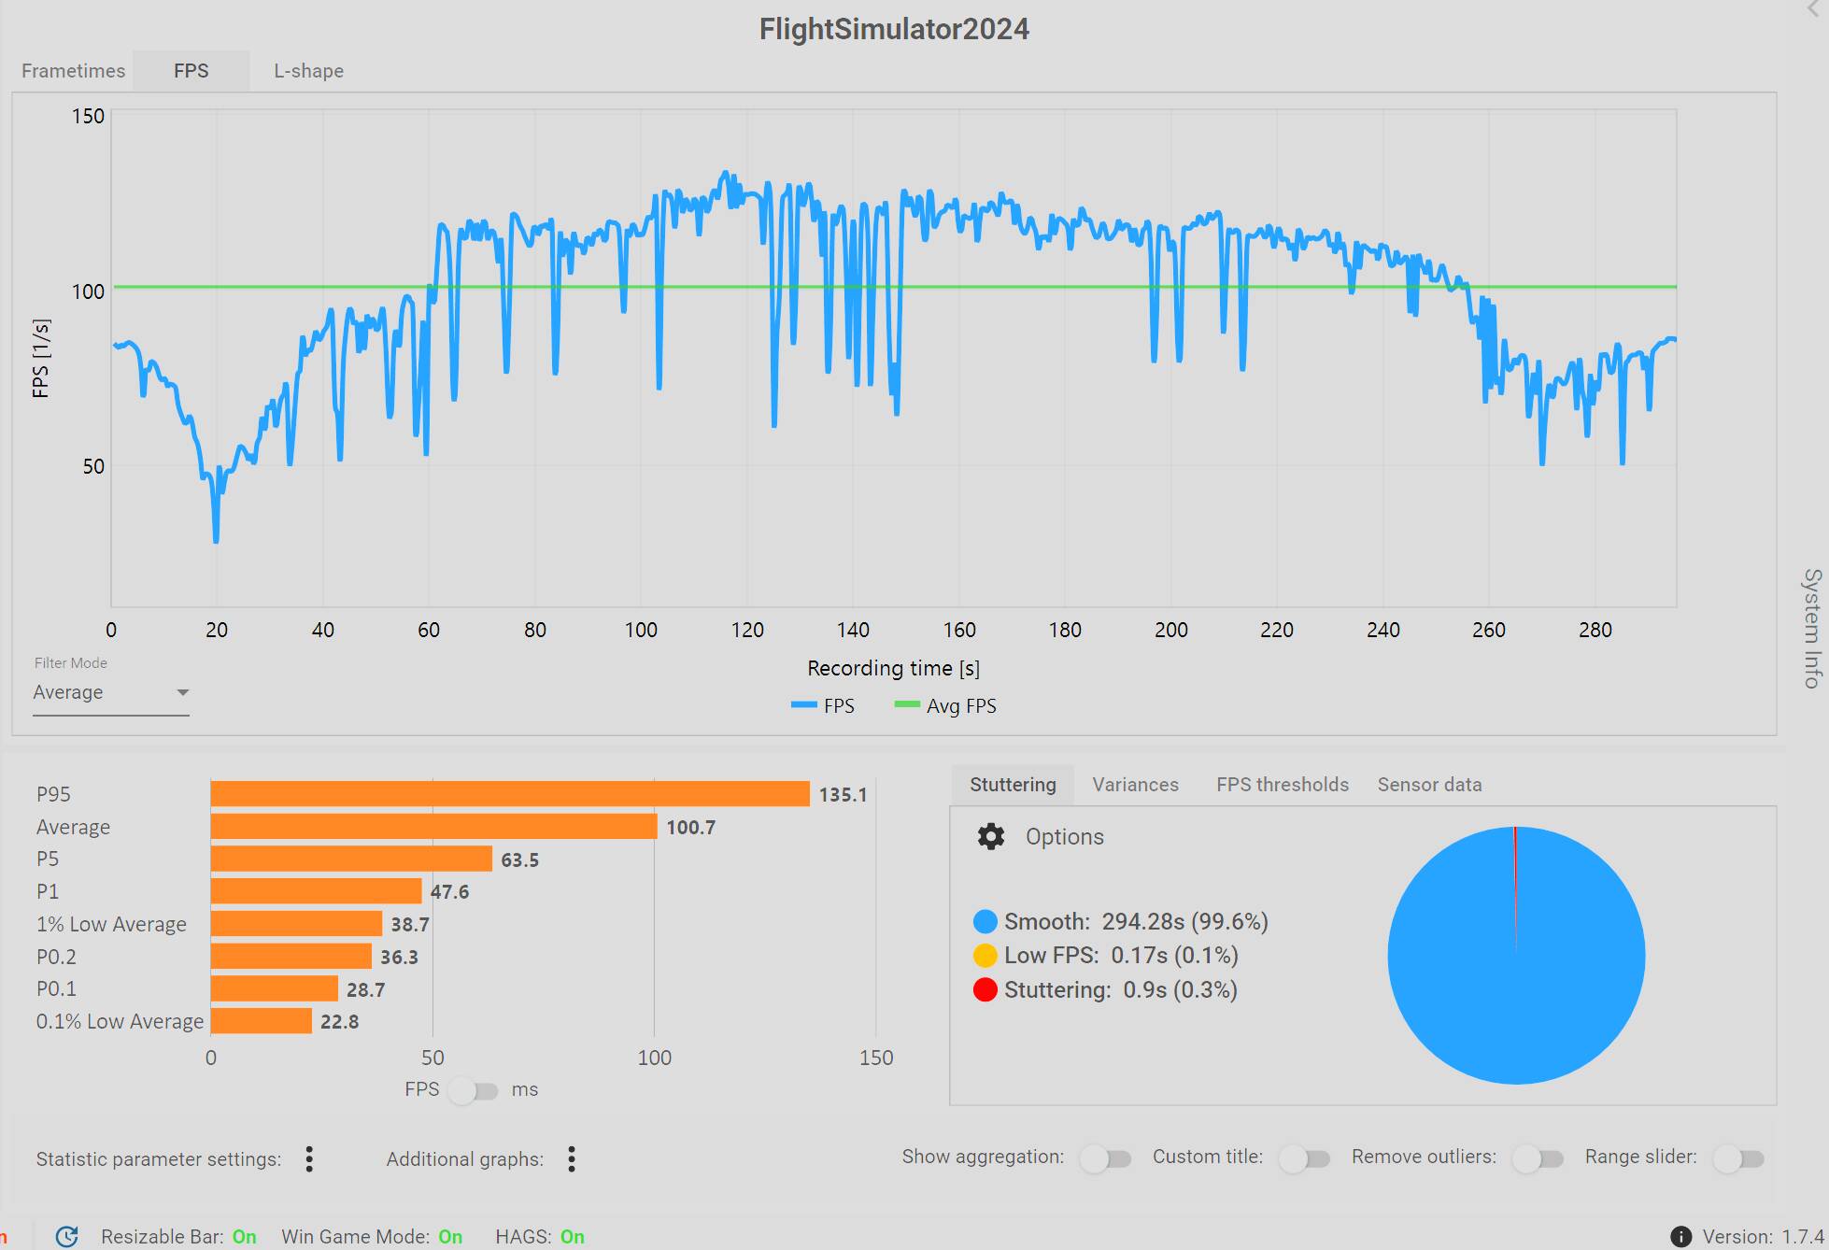Click the blue Smooth legend circle
Screen dimensions: 1829x1250
(x=985, y=922)
